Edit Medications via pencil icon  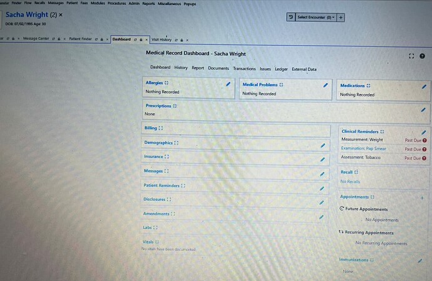pos(424,87)
